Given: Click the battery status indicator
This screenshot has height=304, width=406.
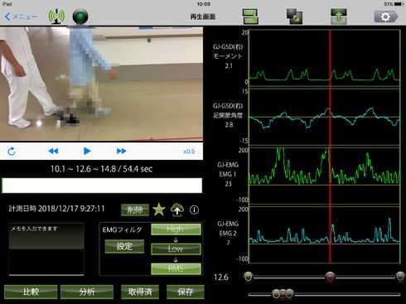Looking at the screenshot, I should [394, 4].
